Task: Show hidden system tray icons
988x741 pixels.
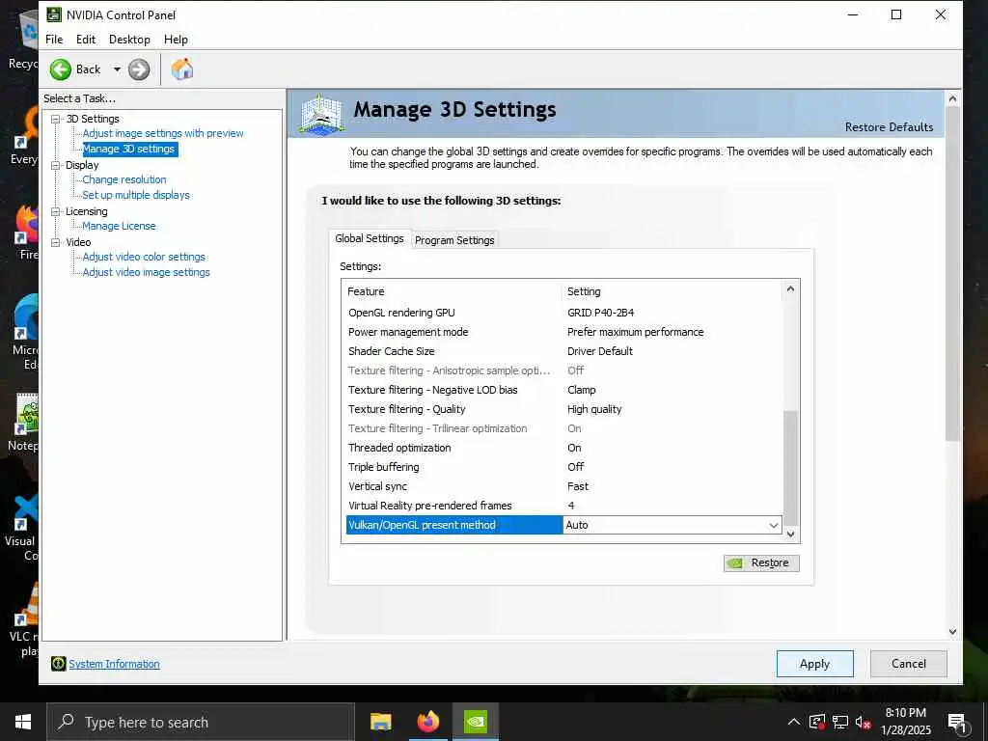Action: [794, 722]
